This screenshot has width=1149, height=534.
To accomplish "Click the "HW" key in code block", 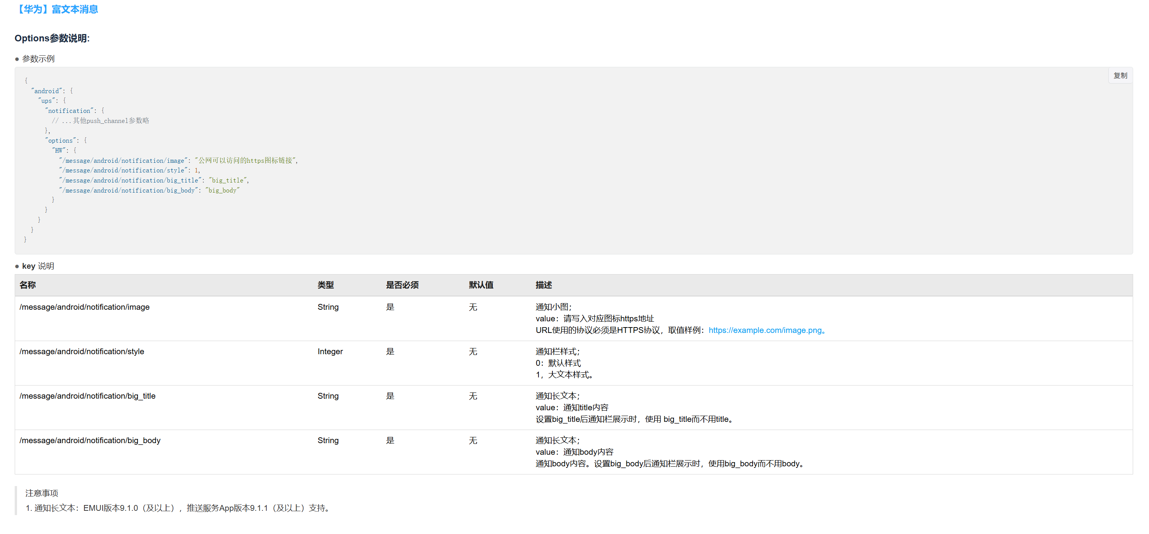I will pos(59,150).
